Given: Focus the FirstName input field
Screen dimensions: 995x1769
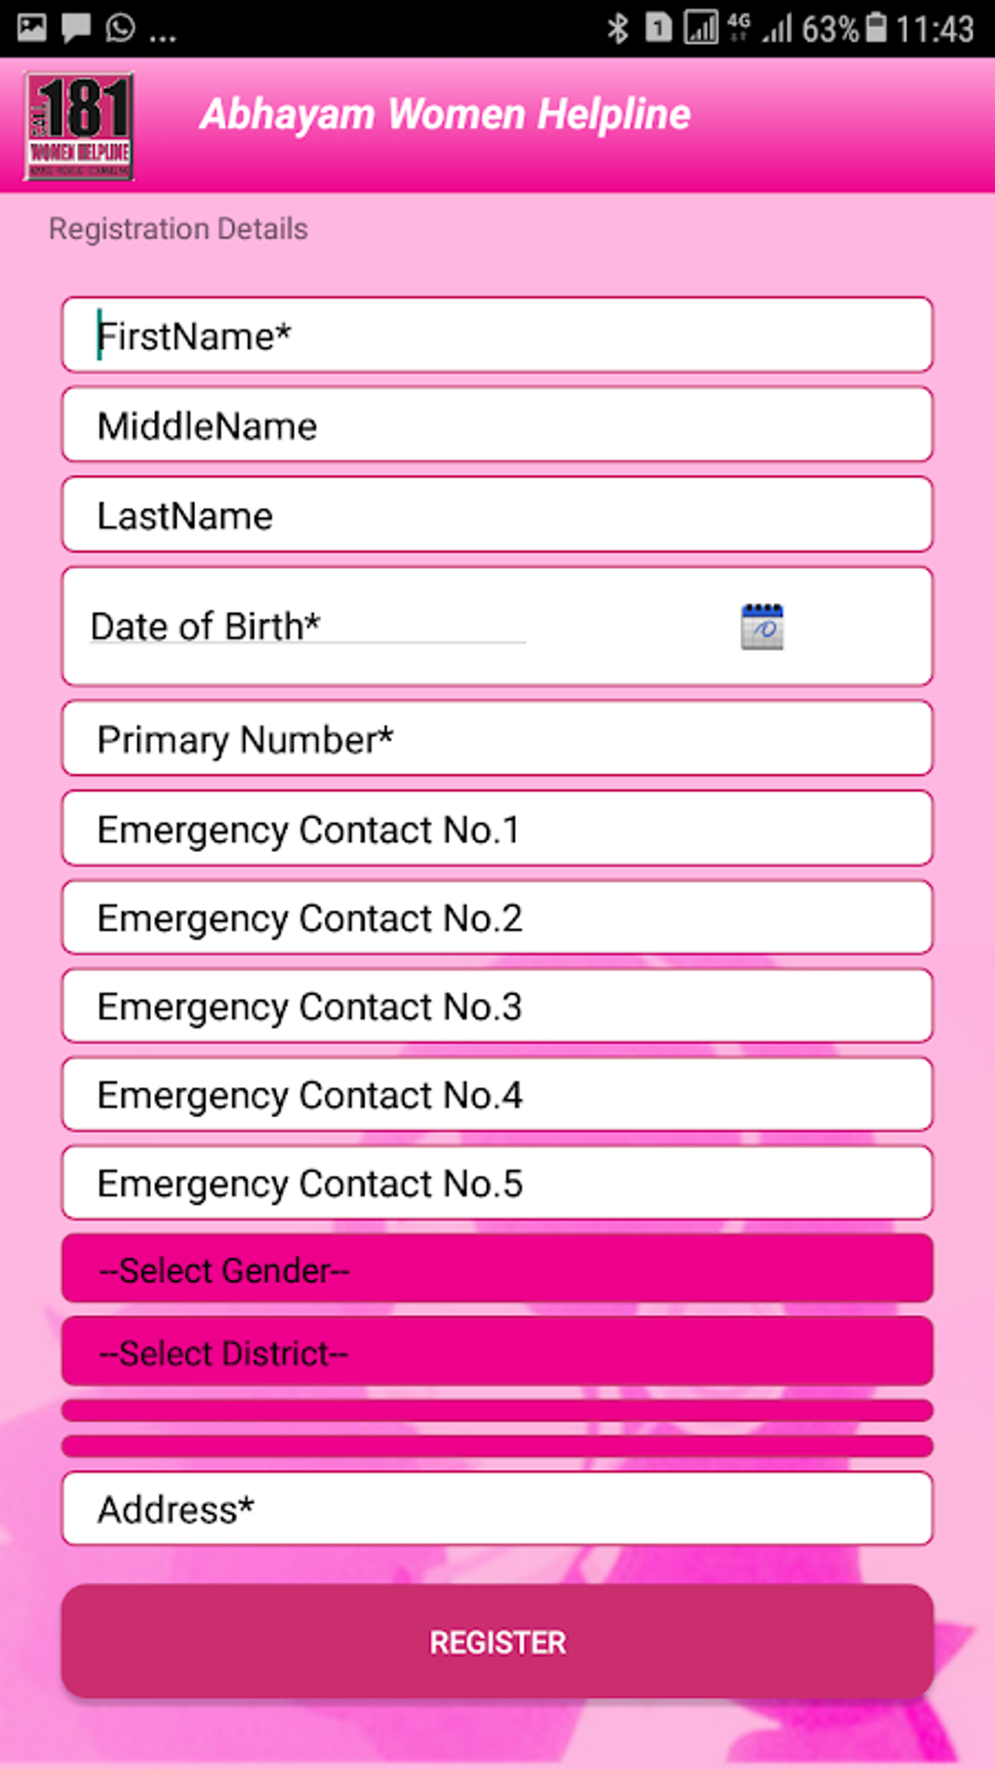Looking at the screenshot, I should (497, 336).
